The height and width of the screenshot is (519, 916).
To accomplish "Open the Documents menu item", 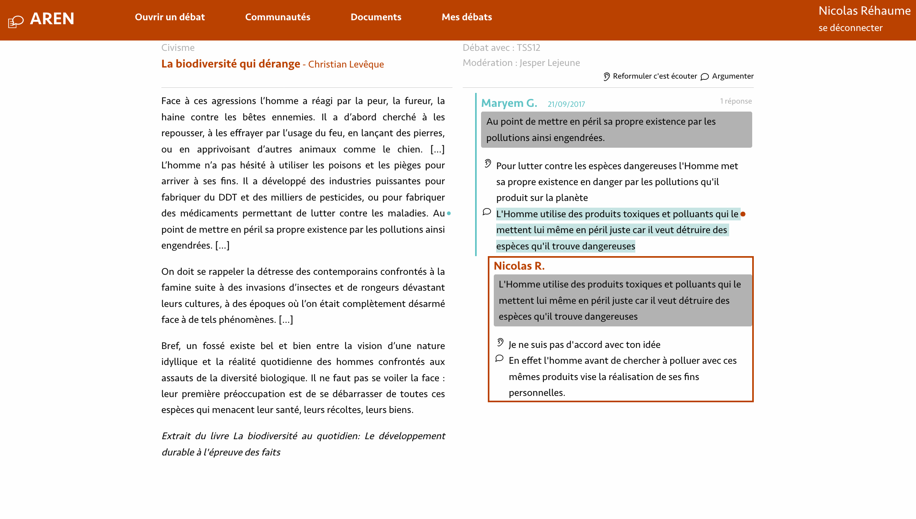I will click(376, 17).
